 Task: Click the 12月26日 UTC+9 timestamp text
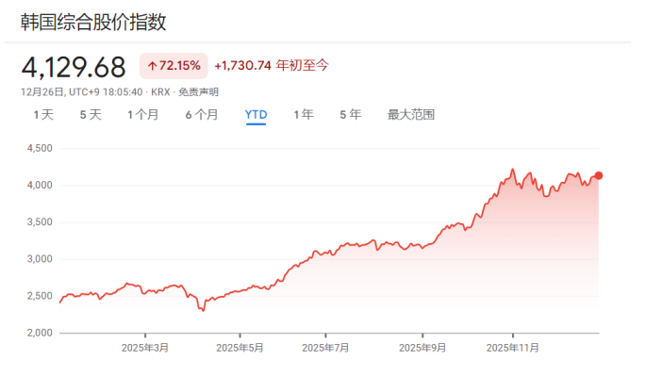81,91
